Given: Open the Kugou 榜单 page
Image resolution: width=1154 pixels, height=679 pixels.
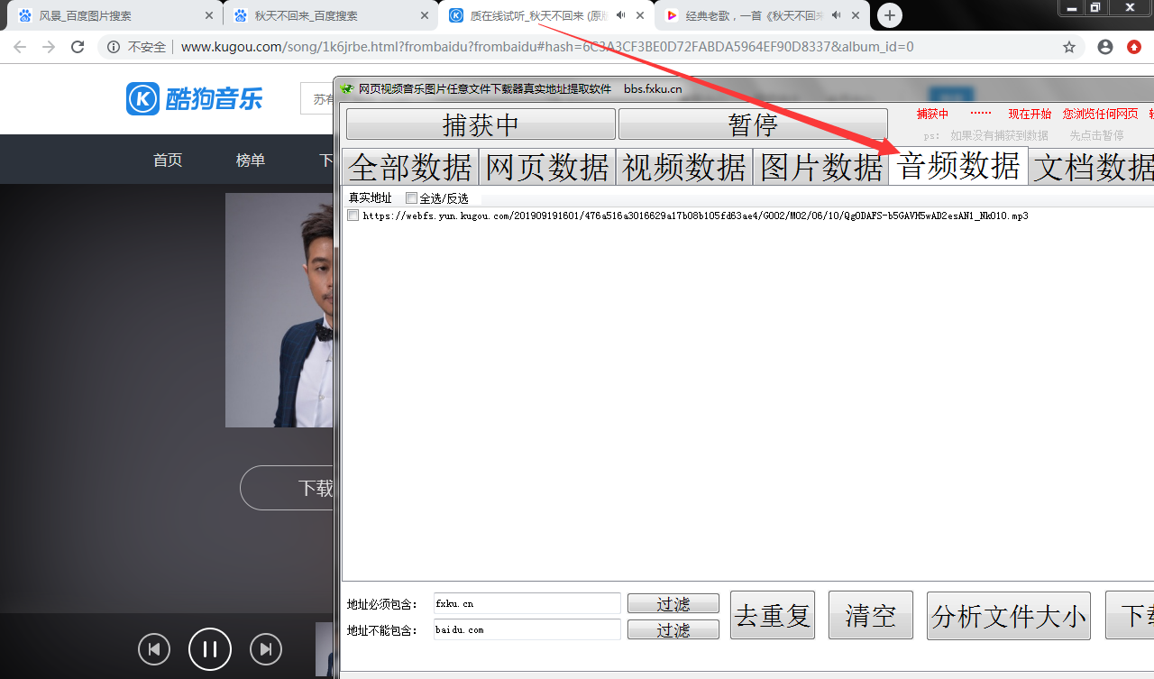Looking at the screenshot, I should (251, 160).
